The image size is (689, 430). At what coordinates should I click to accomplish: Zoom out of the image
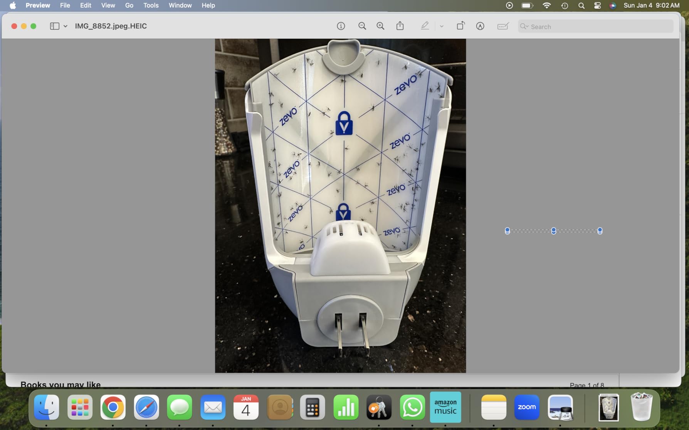coord(362,26)
